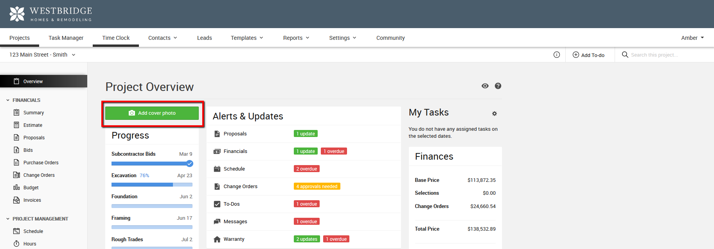Expand the Amber user menu

coord(692,38)
